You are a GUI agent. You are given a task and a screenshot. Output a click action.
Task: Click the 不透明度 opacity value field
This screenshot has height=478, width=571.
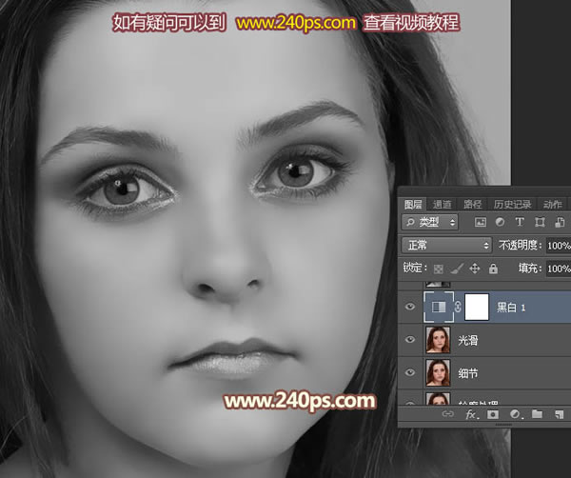coord(559,246)
